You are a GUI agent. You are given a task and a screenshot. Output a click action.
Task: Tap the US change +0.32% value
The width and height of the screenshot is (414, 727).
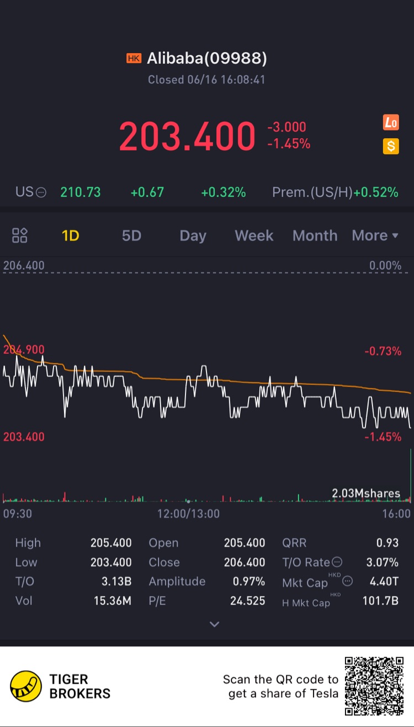224,192
